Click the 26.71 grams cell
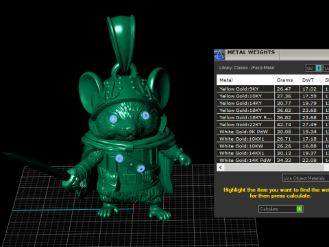 point(287,139)
